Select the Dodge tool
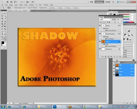 click(x=5, y=29)
